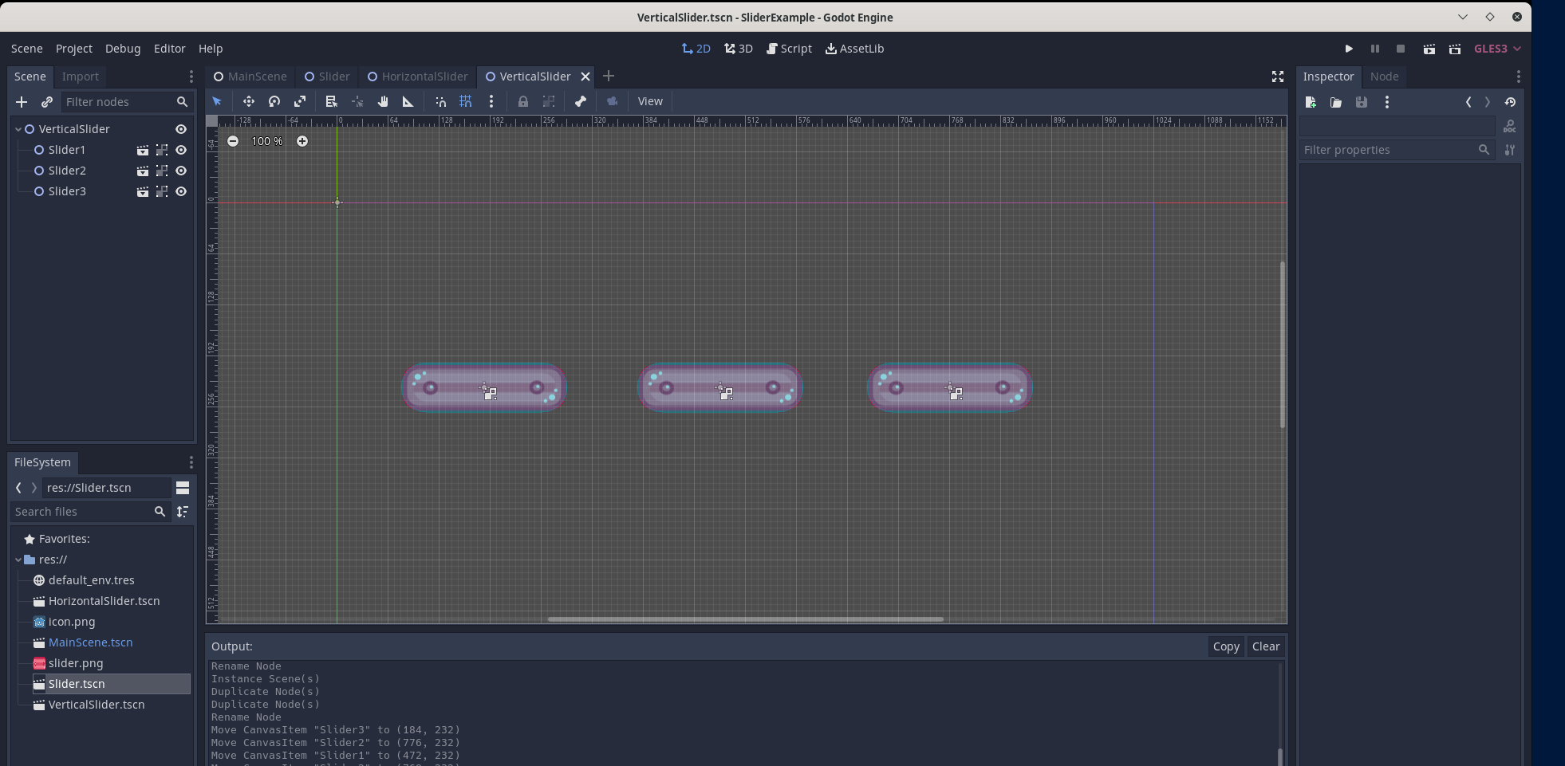
Task: Select the Ruler mode tool
Action: pyautogui.click(x=408, y=101)
